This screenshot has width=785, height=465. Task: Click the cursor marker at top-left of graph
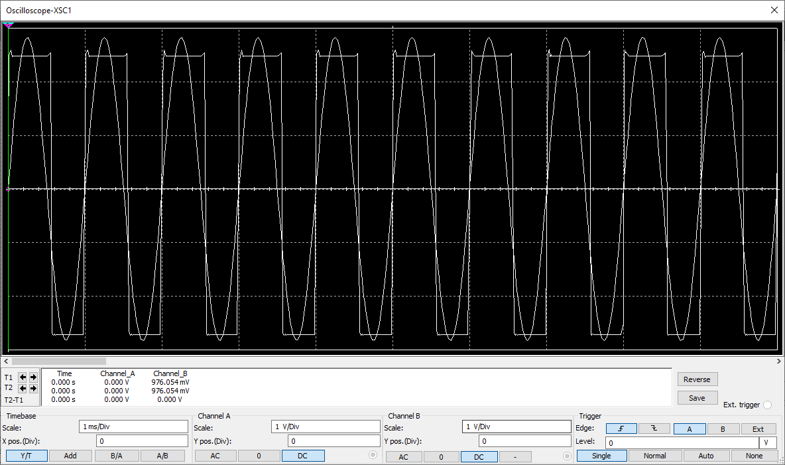pyautogui.click(x=8, y=25)
